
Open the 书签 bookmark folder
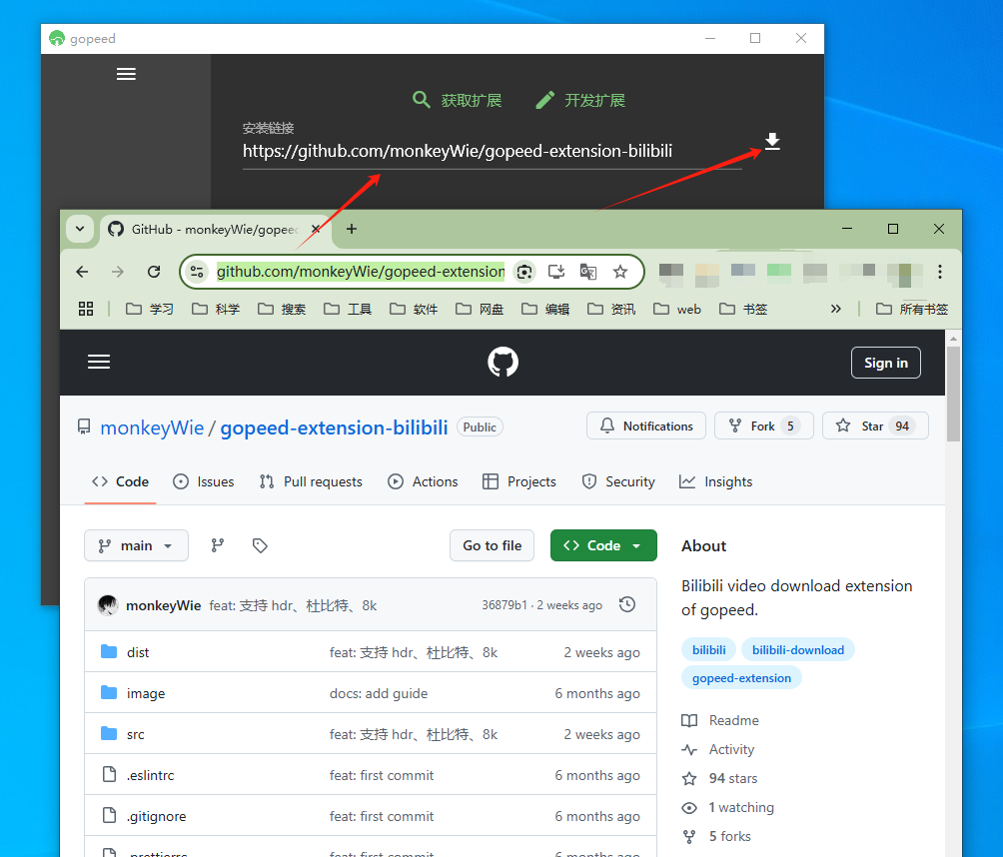(x=742, y=309)
